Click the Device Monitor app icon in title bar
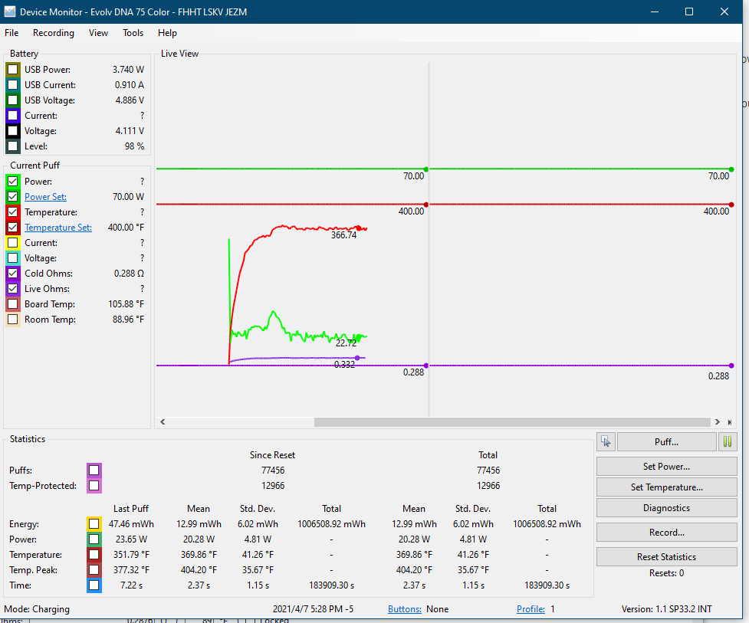 [9, 11]
